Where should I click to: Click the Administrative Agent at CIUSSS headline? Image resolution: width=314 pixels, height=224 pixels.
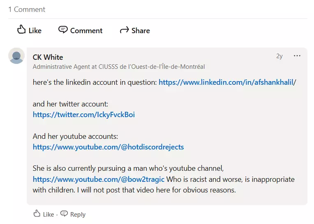(119, 67)
